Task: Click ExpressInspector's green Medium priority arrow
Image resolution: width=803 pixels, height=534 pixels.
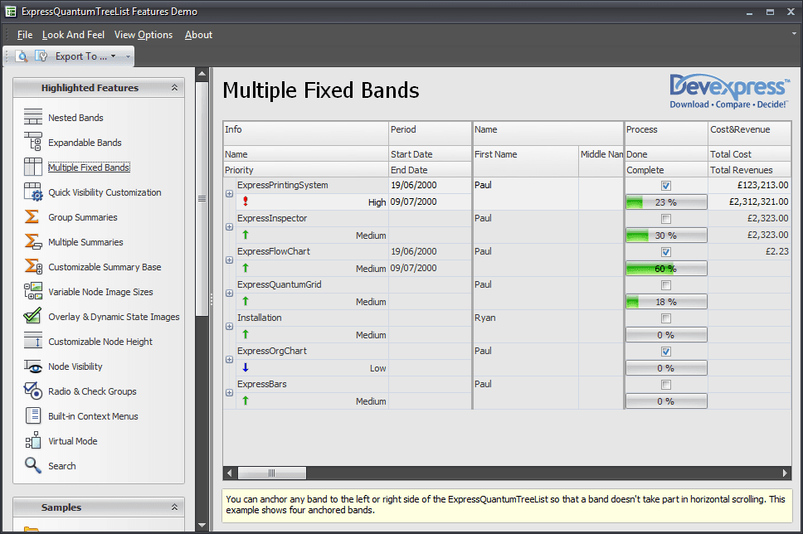Action: pos(246,235)
